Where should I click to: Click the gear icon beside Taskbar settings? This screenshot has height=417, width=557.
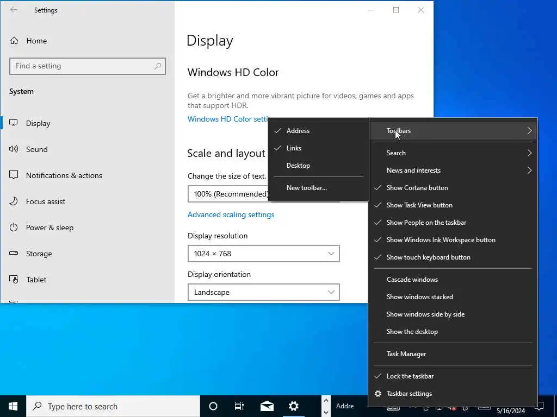[x=378, y=394]
